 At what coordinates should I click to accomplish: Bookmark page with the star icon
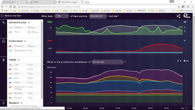[x=179, y=7]
